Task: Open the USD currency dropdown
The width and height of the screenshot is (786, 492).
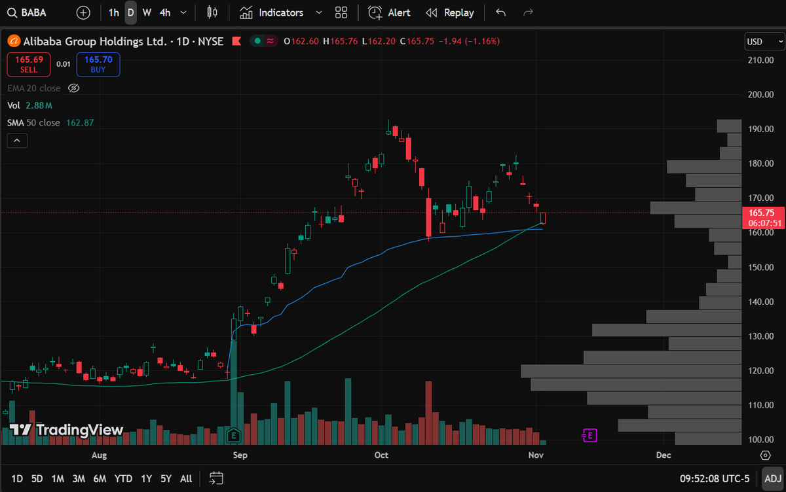Action: [764, 41]
